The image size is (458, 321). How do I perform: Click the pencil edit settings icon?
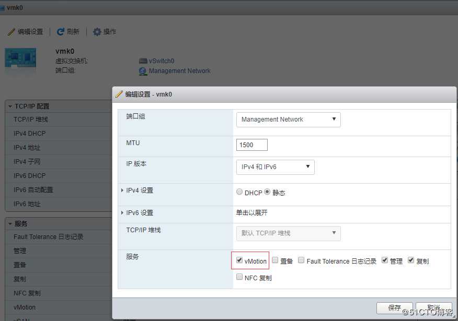11,31
